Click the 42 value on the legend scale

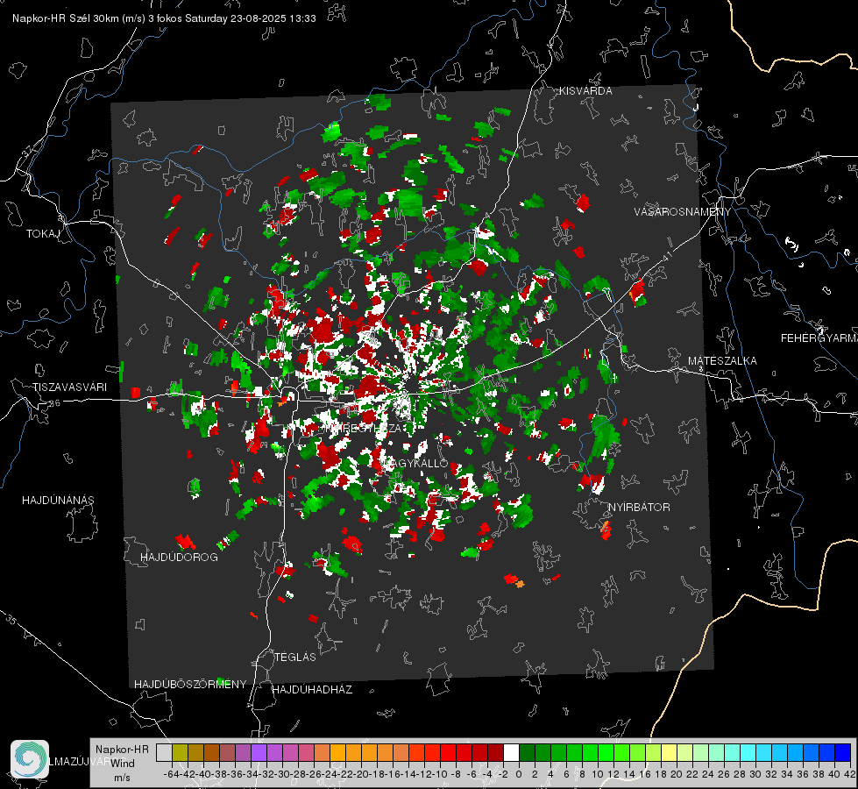coord(849,774)
